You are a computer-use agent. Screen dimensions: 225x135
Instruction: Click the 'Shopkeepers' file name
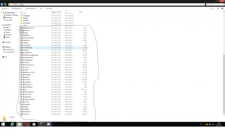[x=27, y=82]
